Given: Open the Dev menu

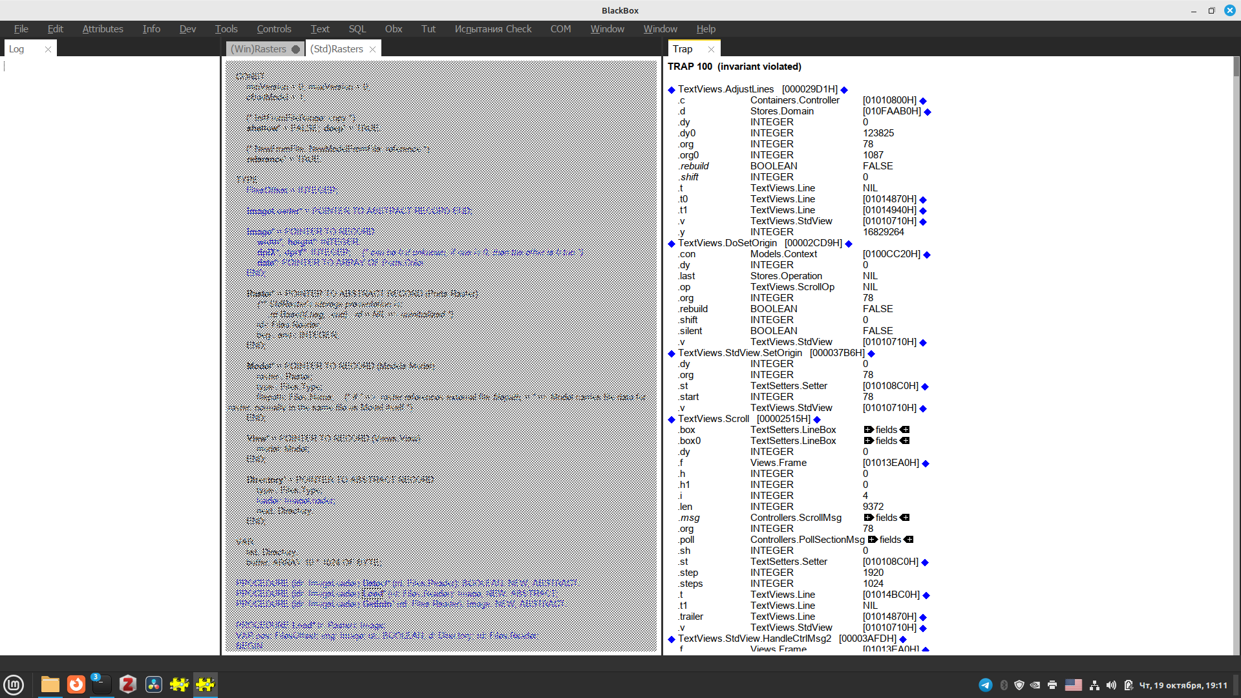Looking at the screenshot, I should point(187,29).
